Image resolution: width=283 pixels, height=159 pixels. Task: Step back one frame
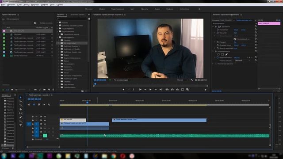pos(145,89)
